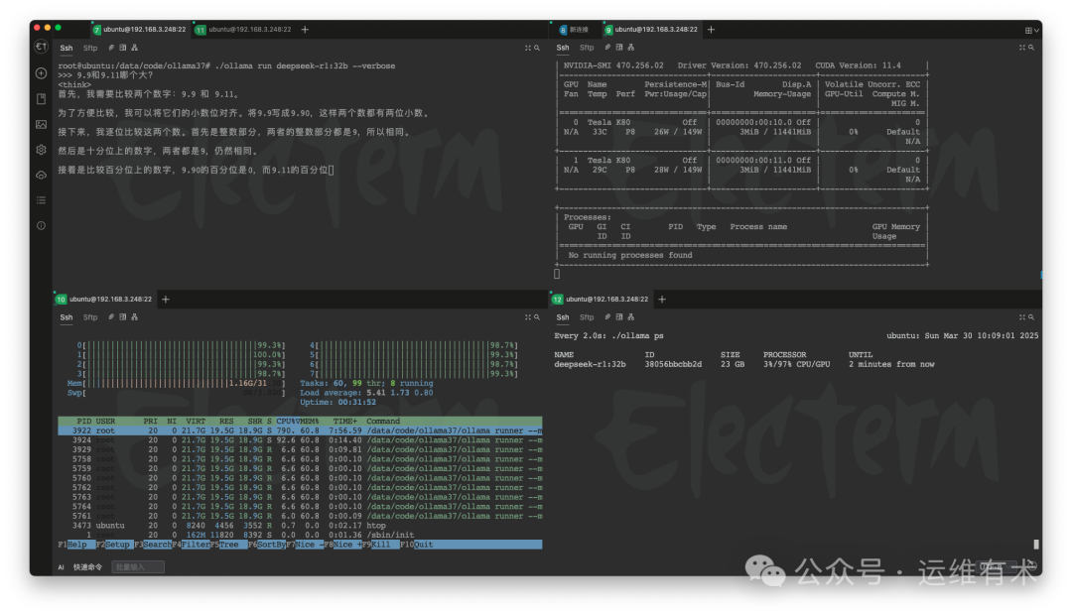The height and width of the screenshot is (615, 1072).
Task: Click network tree icon in htop pane
Action: pyautogui.click(x=135, y=317)
